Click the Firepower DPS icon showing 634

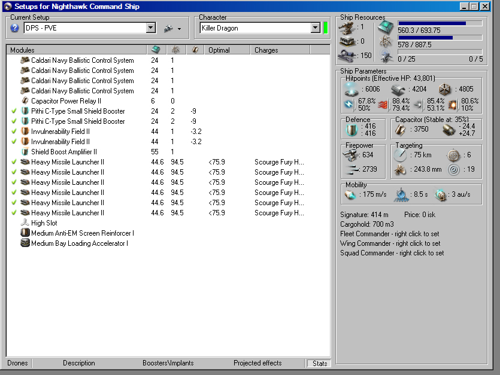point(350,155)
